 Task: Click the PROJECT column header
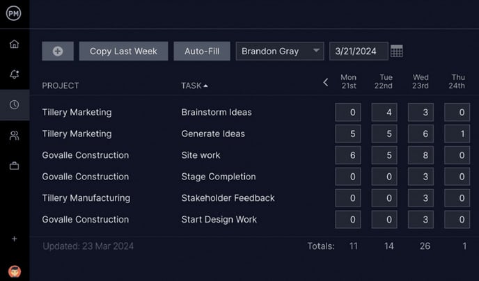pos(61,86)
